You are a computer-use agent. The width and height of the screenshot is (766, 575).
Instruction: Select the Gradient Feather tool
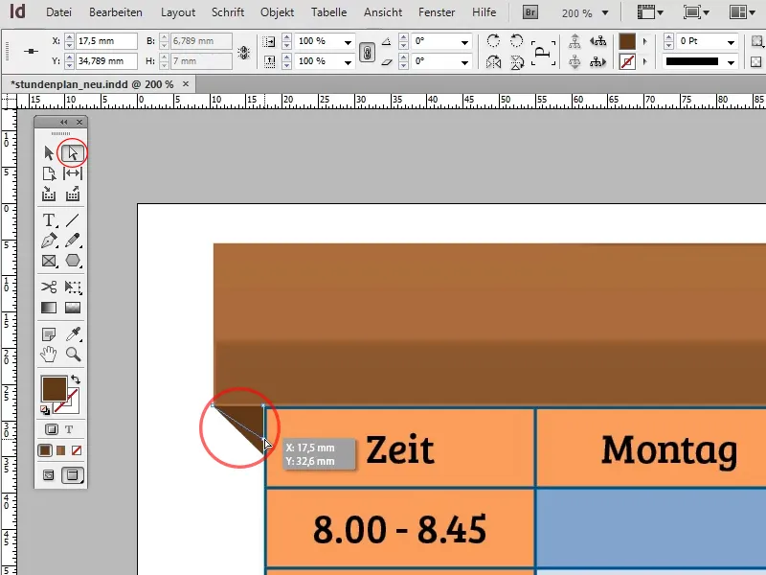[73, 308]
